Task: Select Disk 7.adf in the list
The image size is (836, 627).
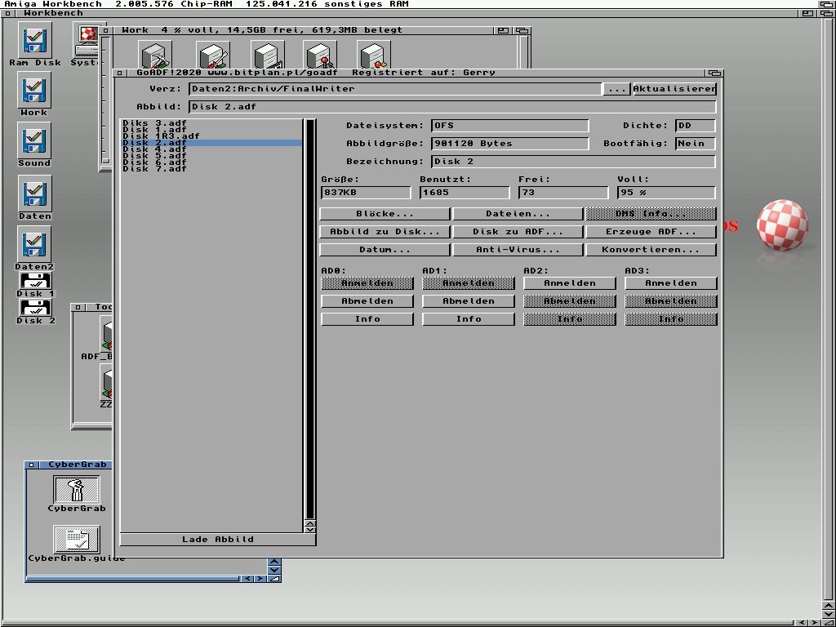Action: [x=211, y=168]
